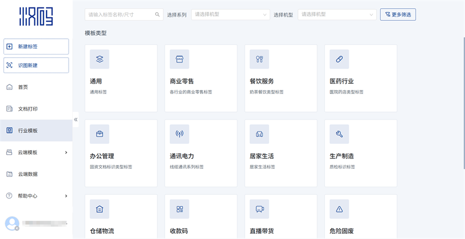The height and width of the screenshot is (239, 465).
Task: Click the 医药行业 pill icon
Action: [x=339, y=59]
